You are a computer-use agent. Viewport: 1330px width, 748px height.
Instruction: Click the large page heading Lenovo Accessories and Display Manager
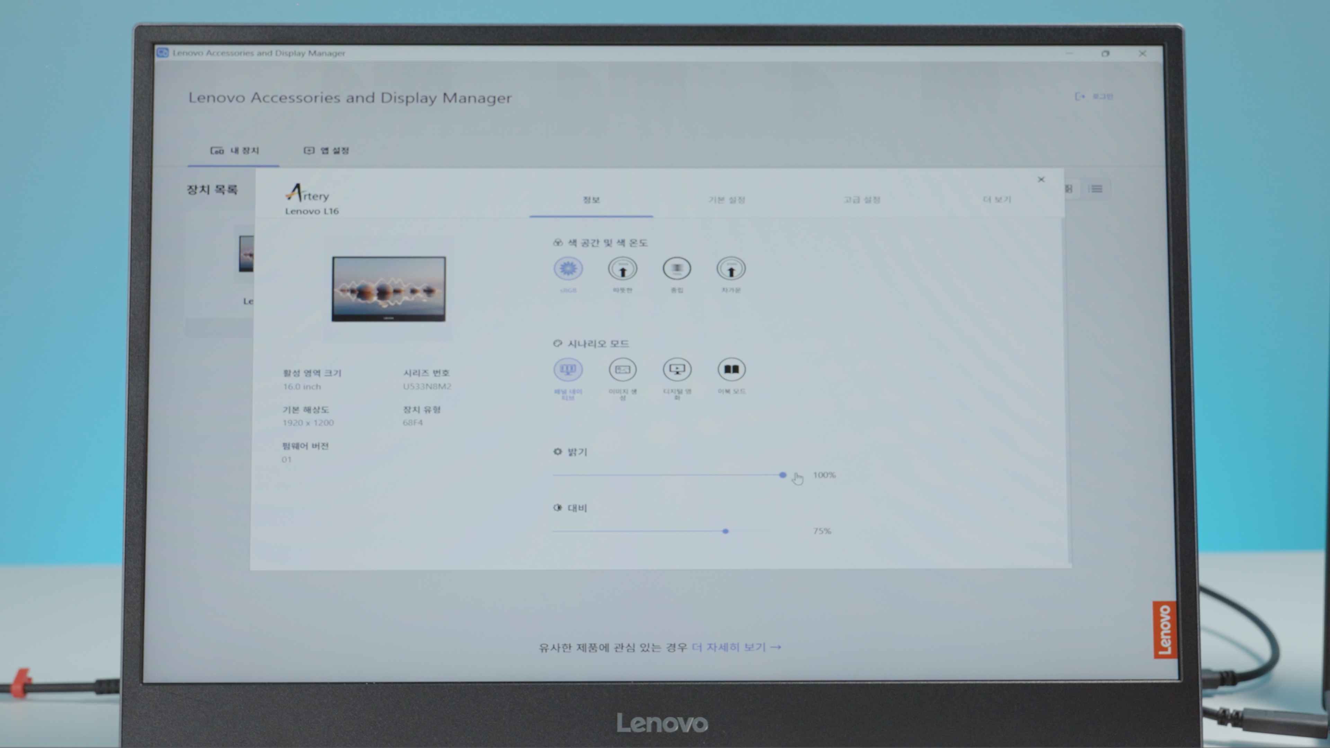point(350,98)
